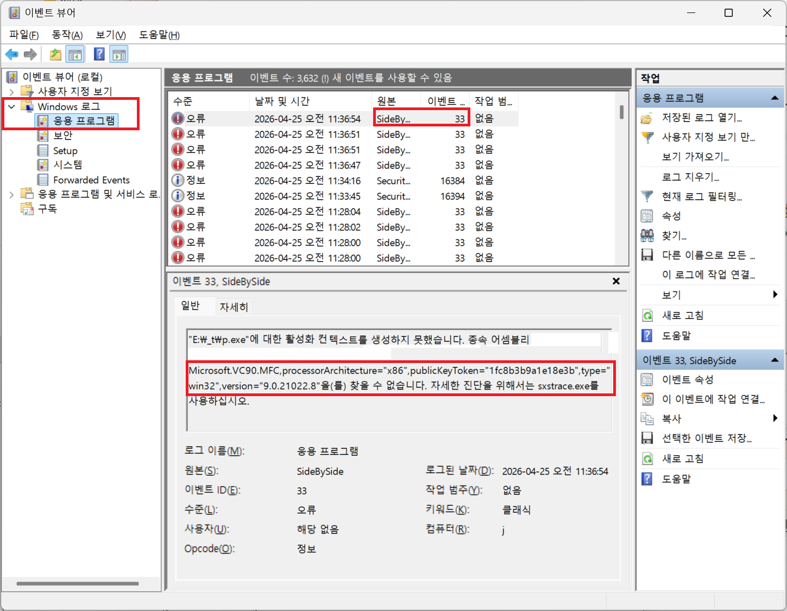Click the 찾기 binoculars icon
The width and height of the screenshot is (787, 611).
pyautogui.click(x=647, y=236)
